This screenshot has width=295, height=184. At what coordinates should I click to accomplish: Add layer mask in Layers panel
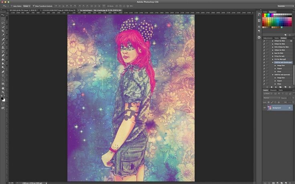point(273,182)
